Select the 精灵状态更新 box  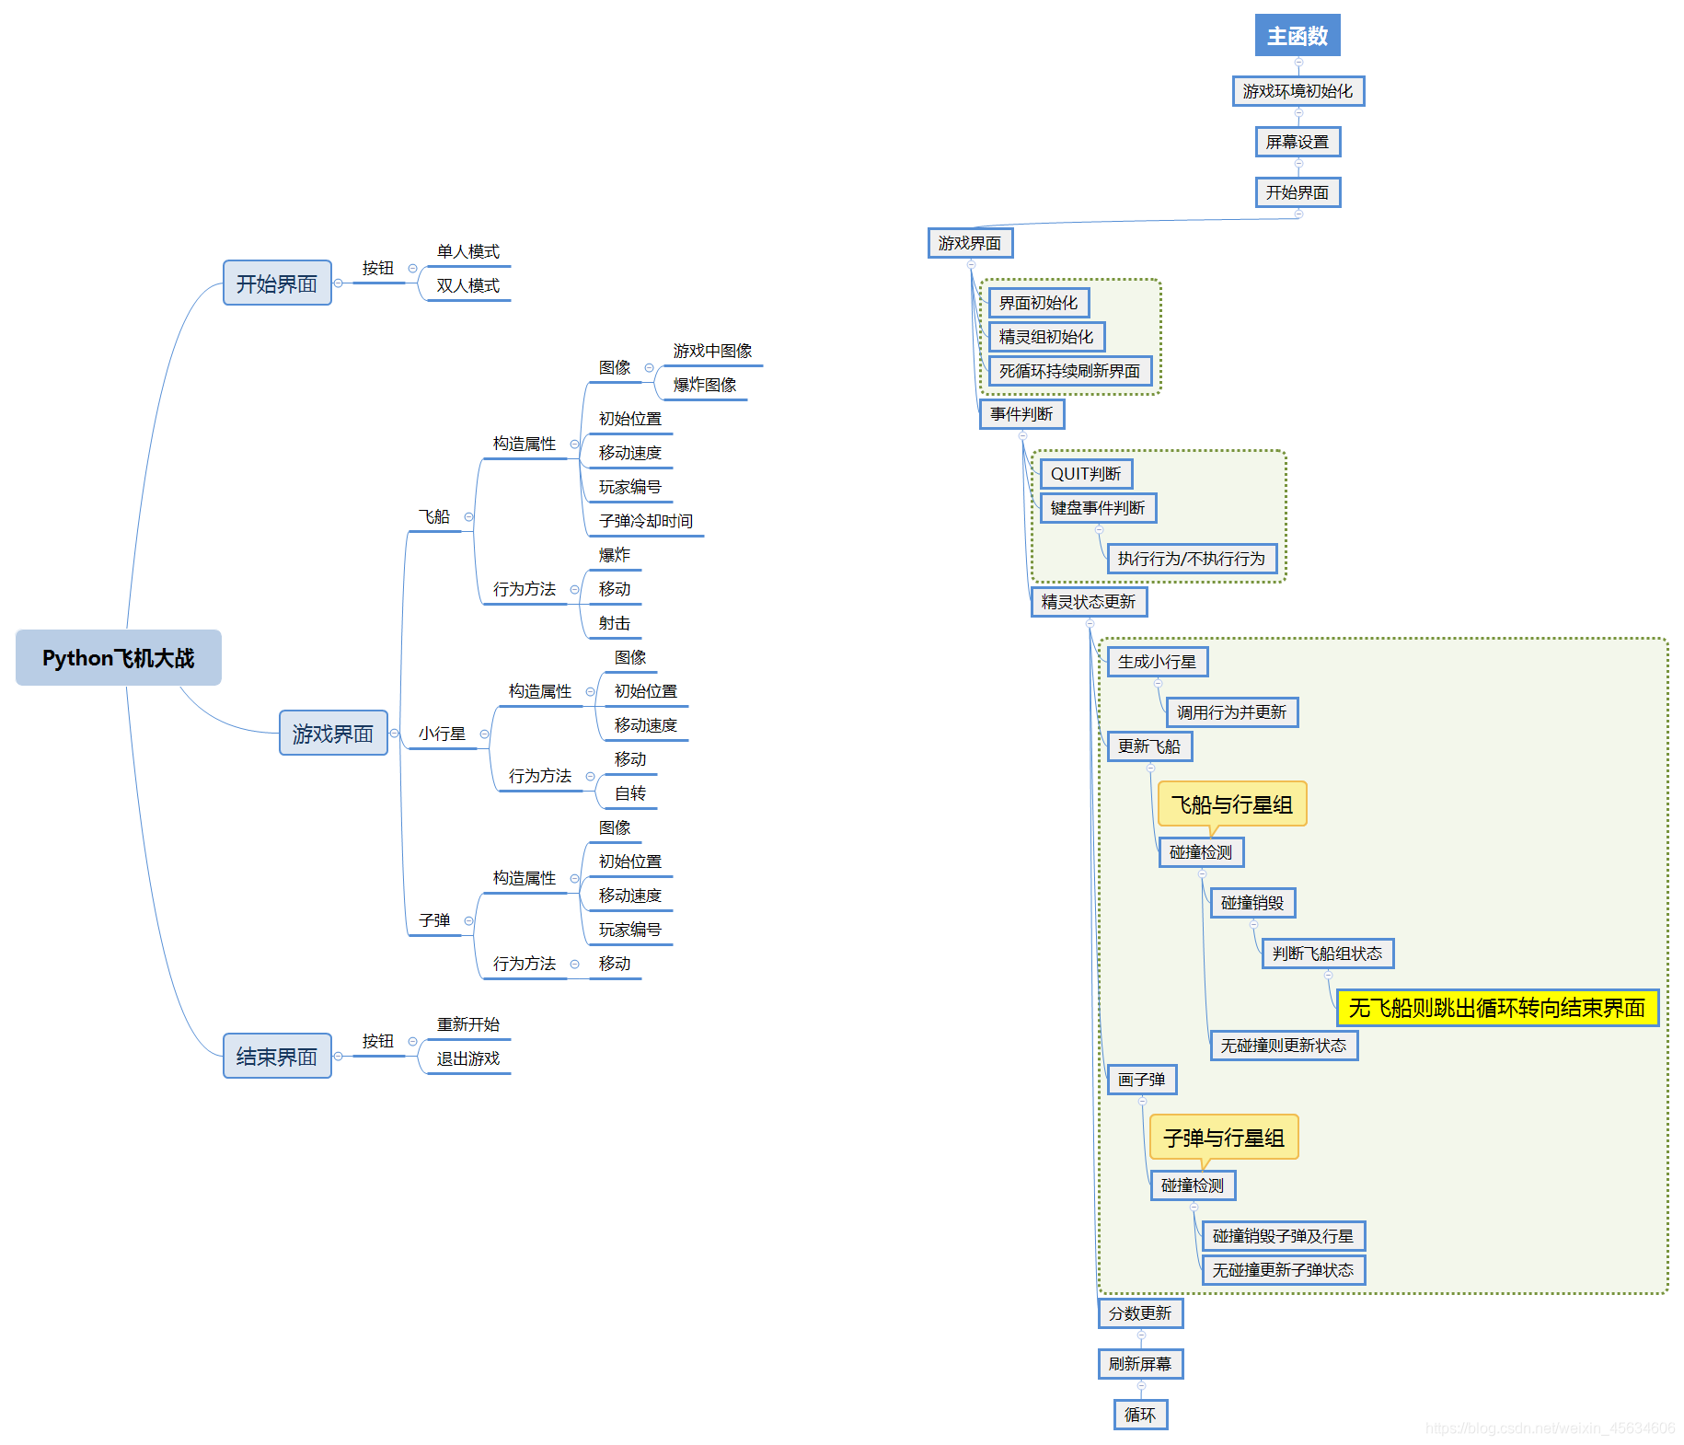tap(1090, 602)
